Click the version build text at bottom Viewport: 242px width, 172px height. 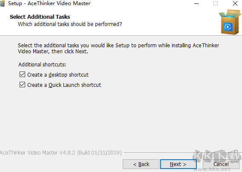tap(61, 153)
